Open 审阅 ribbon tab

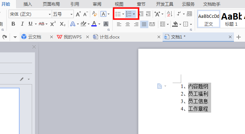[x=97, y=4]
